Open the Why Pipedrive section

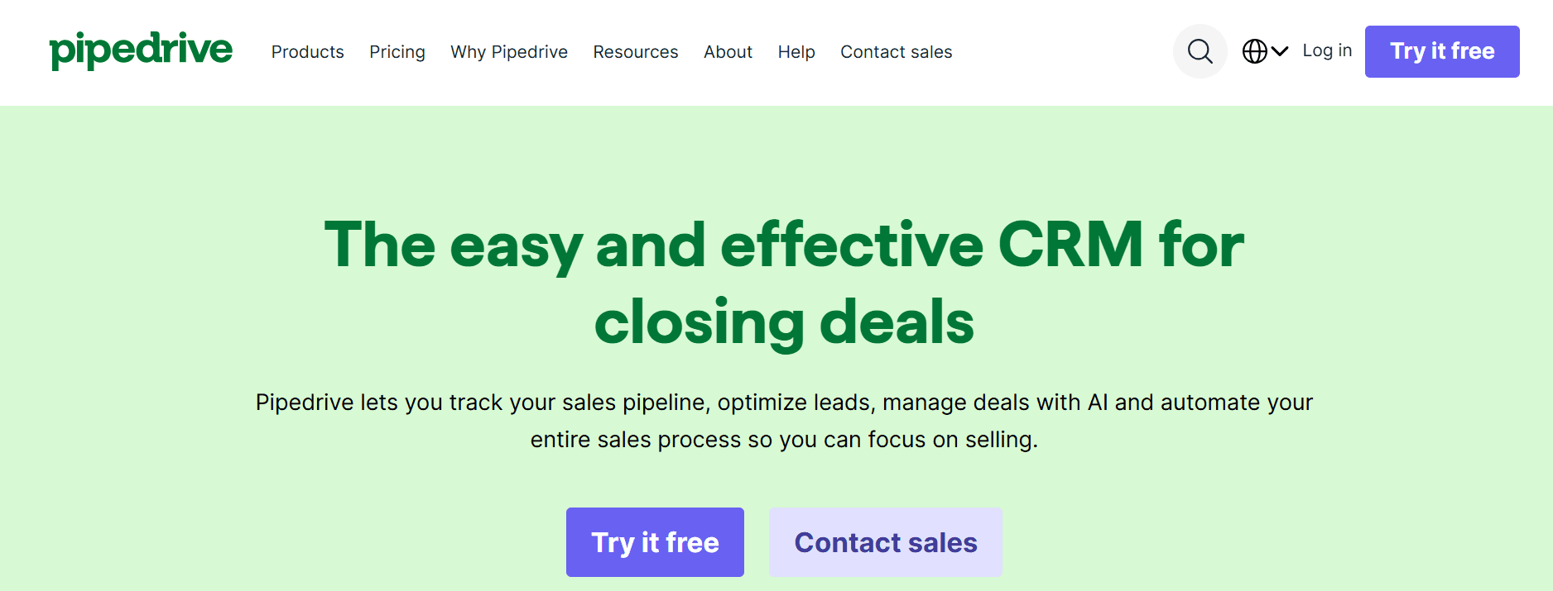coord(508,52)
